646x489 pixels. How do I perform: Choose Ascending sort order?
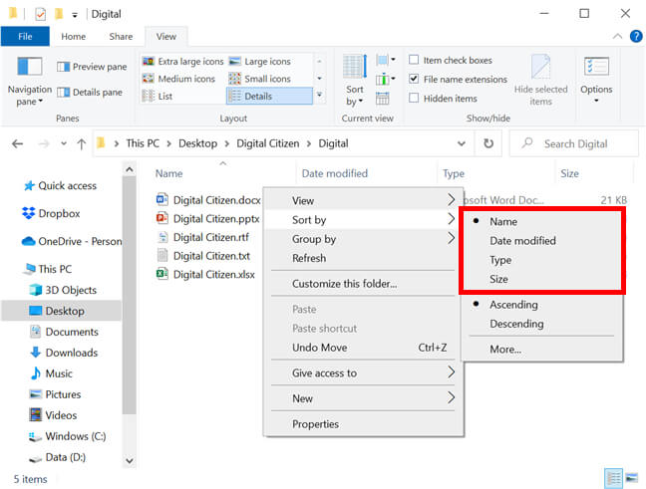pos(541,305)
